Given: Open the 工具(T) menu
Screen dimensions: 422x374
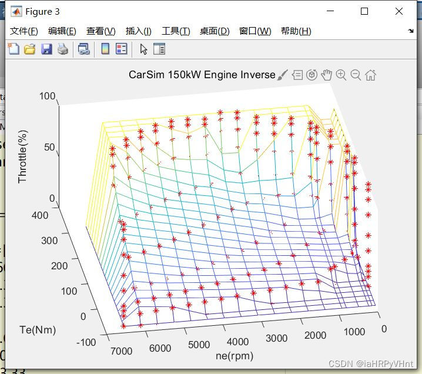Looking at the screenshot, I should point(176,31).
